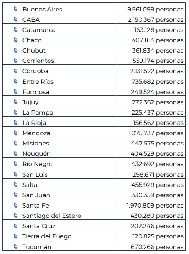This screenshot has height=254, width=189.
Task: Click the 2.150.367 personas cell
Action: (x=156, y=19)
